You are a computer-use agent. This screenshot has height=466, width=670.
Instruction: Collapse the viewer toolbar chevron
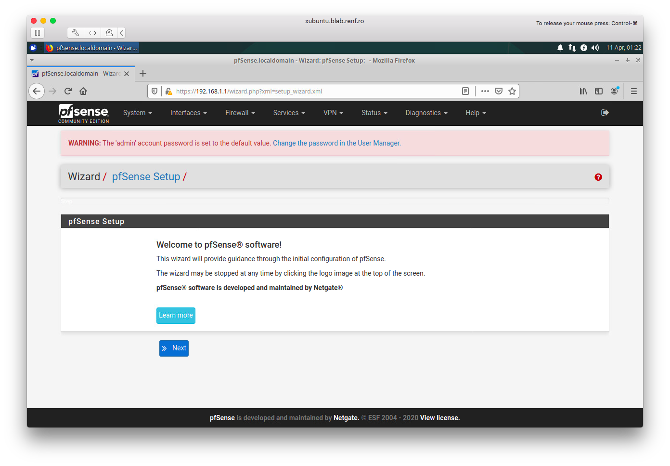122,33
